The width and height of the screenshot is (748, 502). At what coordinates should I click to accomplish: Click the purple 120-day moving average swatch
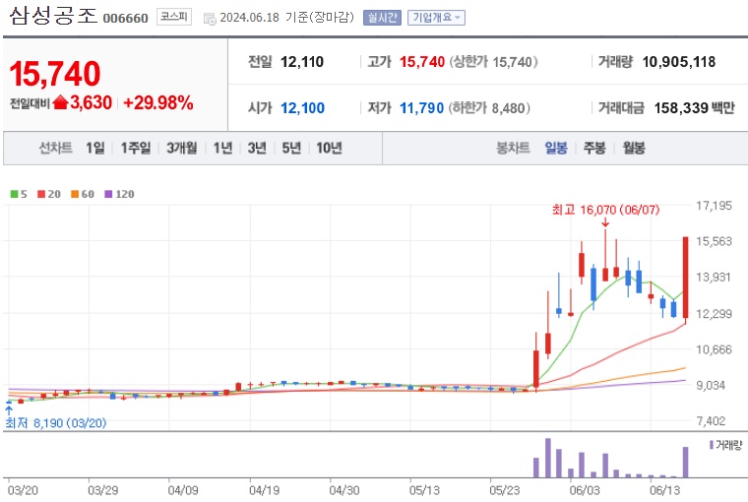(109, 194)
